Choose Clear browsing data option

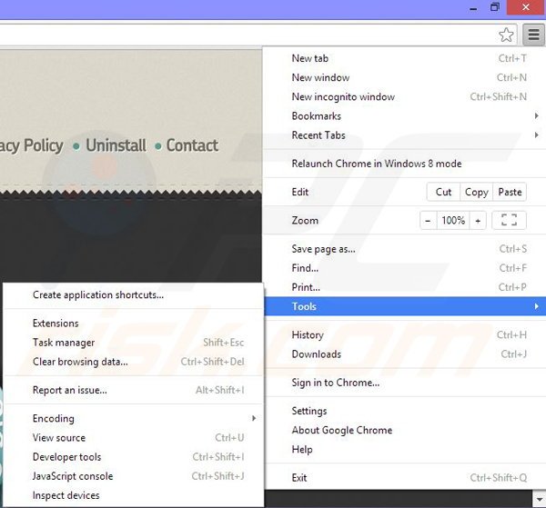(x=80, y=362)
